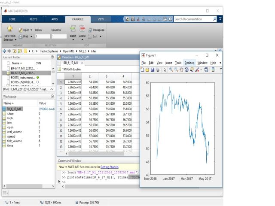Switch to the HOME ribbon tab
The height and width of the screenshot is (206, 275).
[x=12, y=19]
